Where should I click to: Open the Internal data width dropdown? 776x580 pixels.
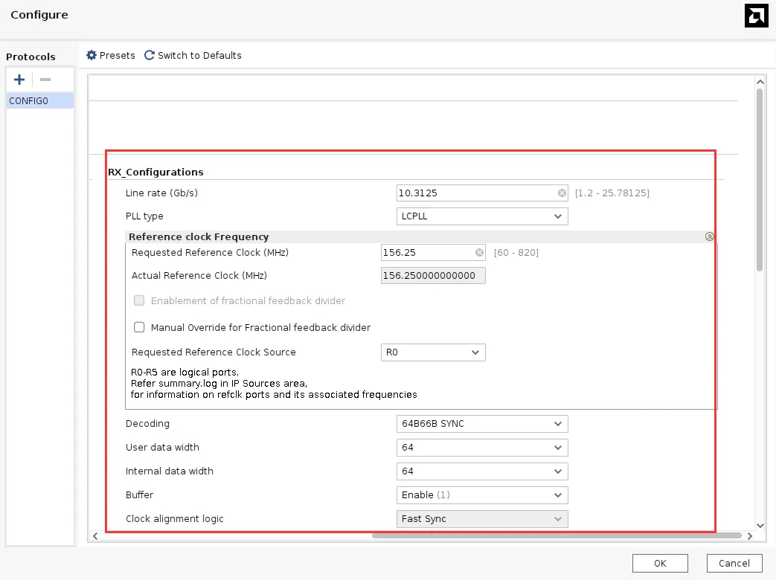tap(482, 471)
